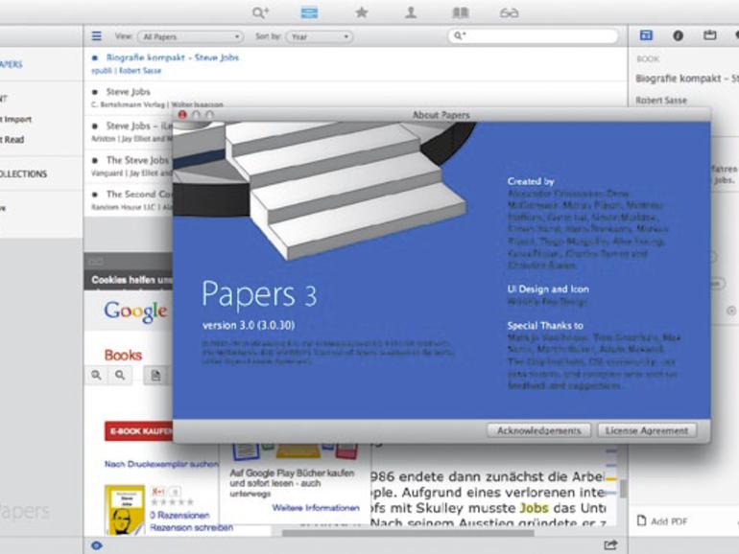Click the book title in inspector panel
Image resolution: width=739 pixels, height=554 pixels.
click(686, 79)
